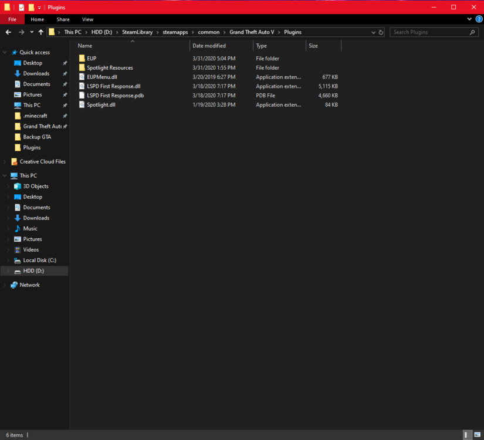Click SteamLibrary in the address path
The width and height of the screenshot is (484, 440).
click(137, 32)
